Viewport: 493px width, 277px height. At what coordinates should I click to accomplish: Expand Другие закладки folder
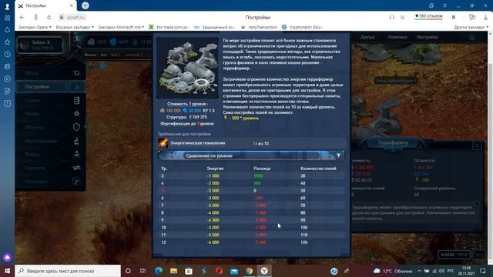[x=471, y=28]
